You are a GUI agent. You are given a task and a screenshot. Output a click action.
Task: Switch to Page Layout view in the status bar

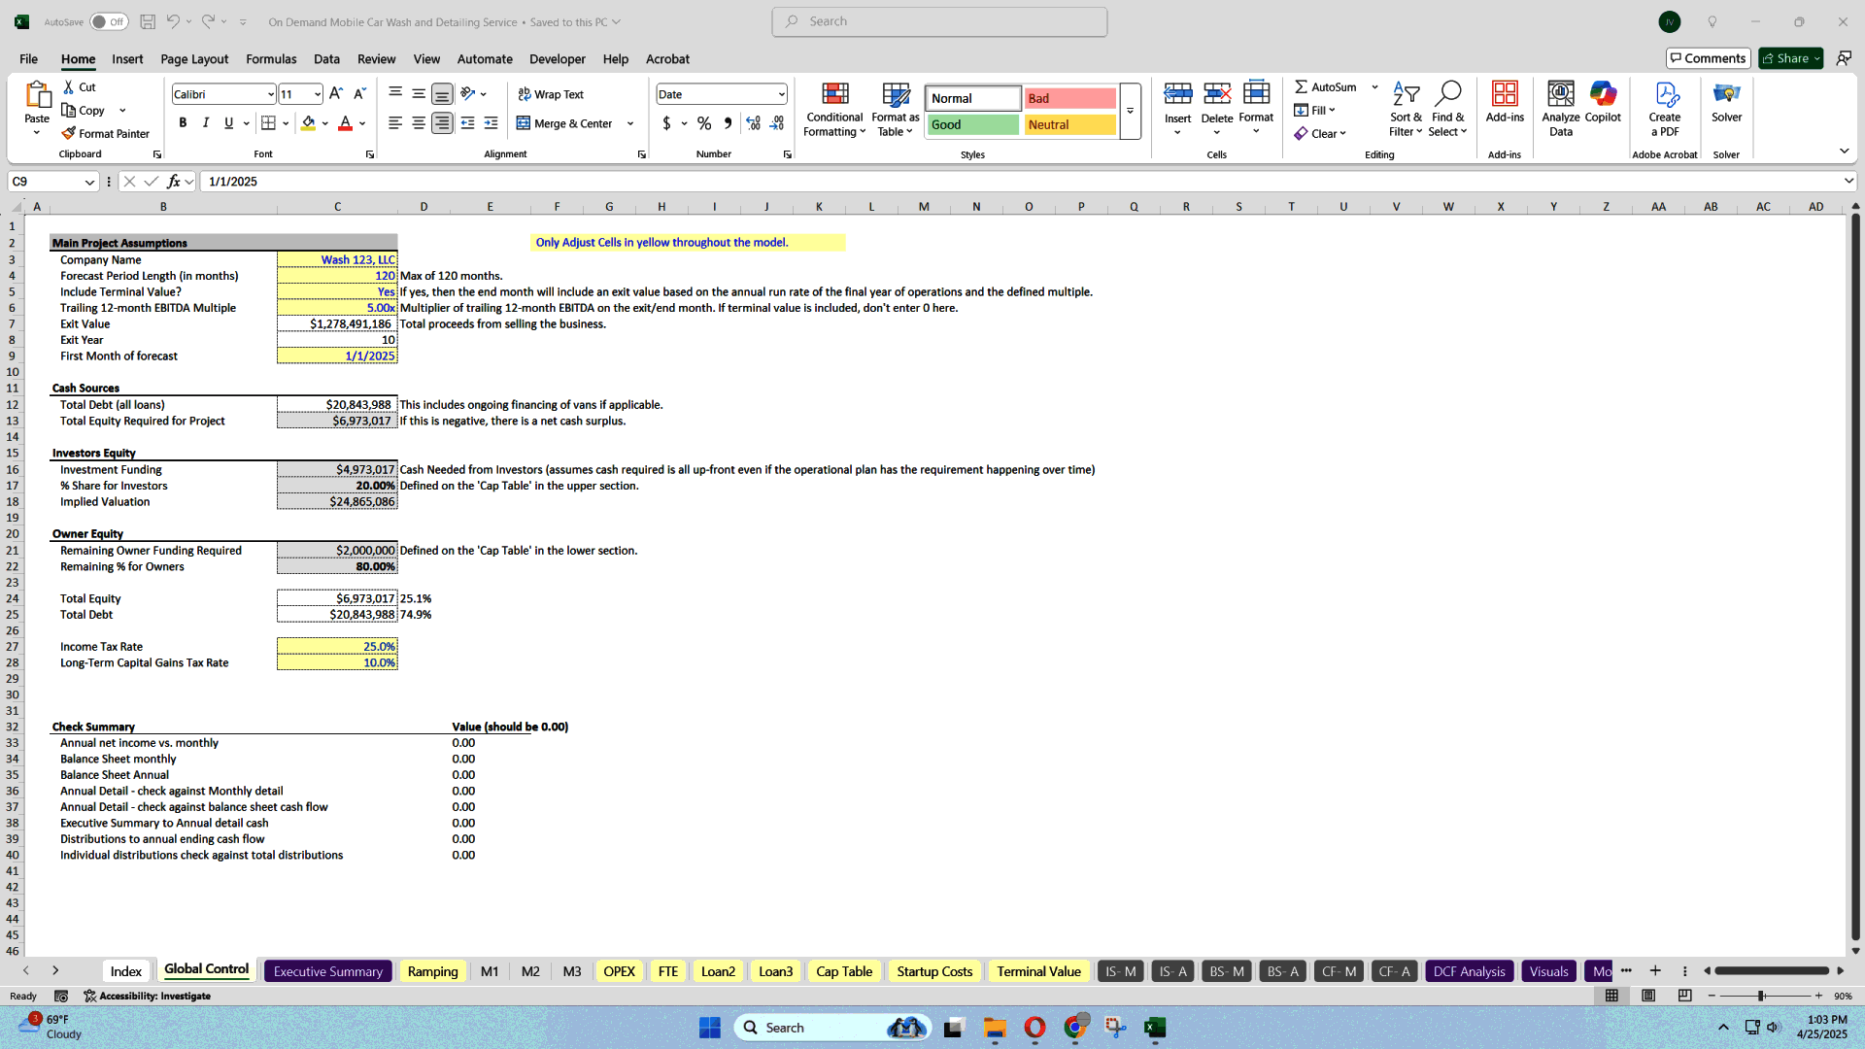click(1648, 996)
